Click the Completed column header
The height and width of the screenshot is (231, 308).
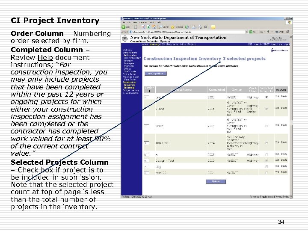217,89
